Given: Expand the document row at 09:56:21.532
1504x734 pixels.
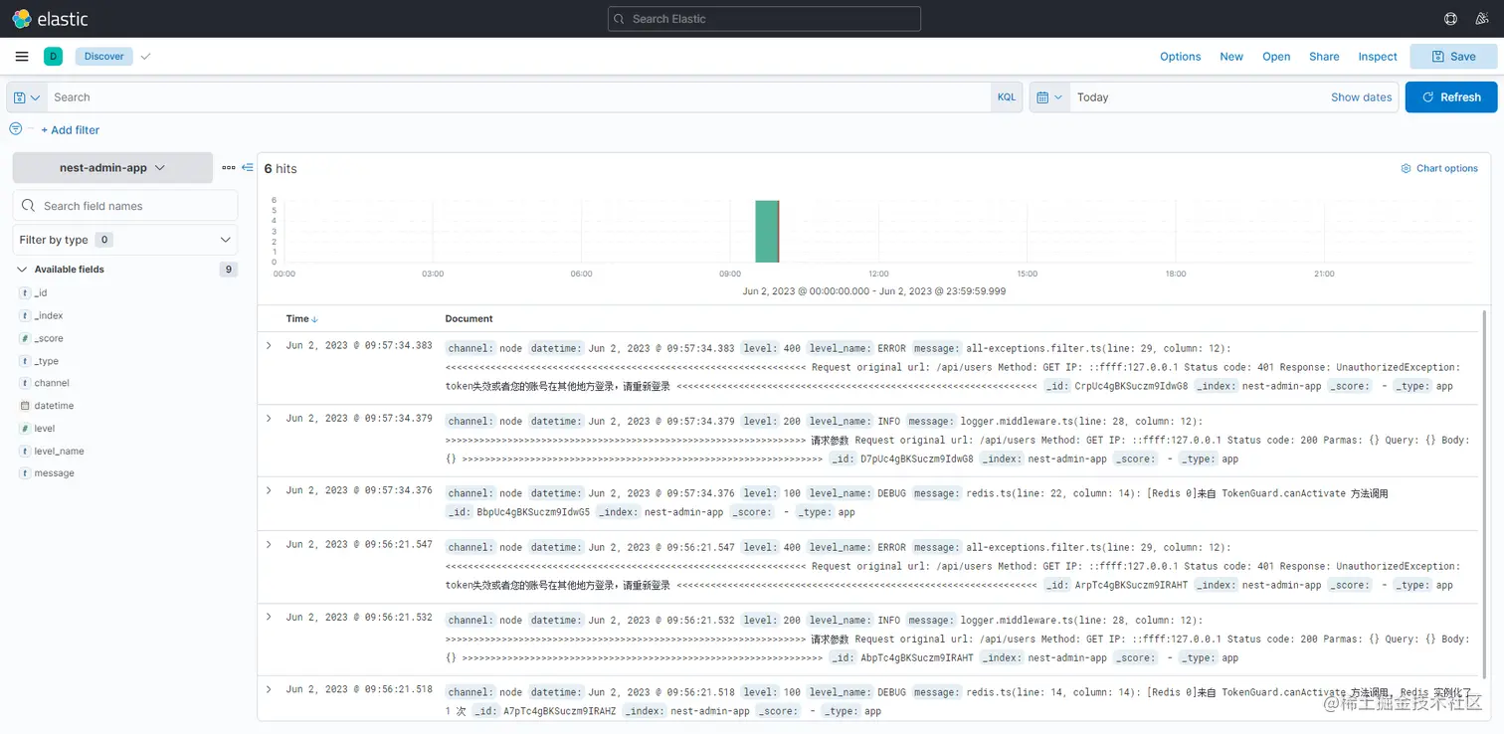Looking at the screenshot, I should (269, 617).
